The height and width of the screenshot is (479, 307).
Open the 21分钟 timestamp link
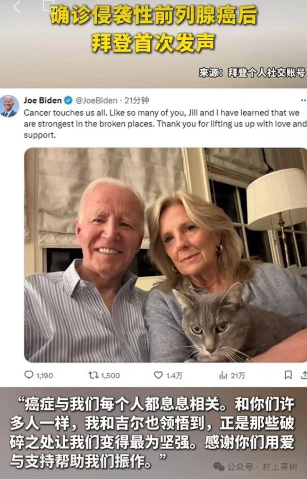coord(136,100)
